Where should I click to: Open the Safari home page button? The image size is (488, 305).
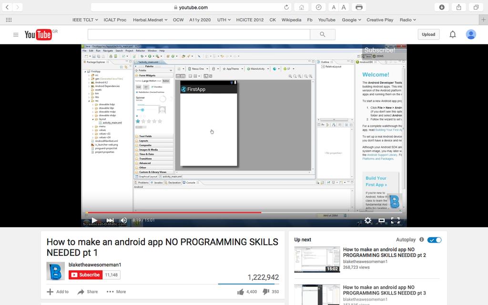(x=301, y=7)
